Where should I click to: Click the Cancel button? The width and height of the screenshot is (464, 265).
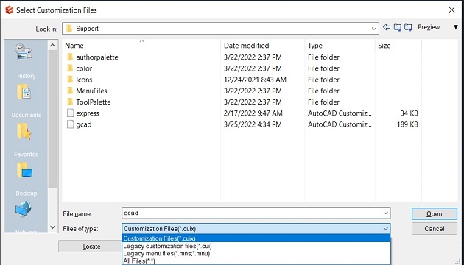(x=434, y=229)
